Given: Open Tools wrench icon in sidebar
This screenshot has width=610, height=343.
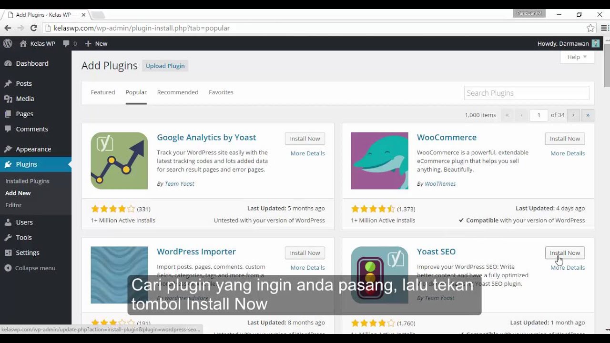Looking at the screenshot, I should point(8,238).
